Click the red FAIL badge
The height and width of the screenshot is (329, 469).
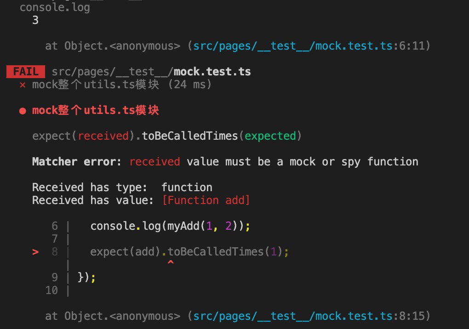coord(26,72)
